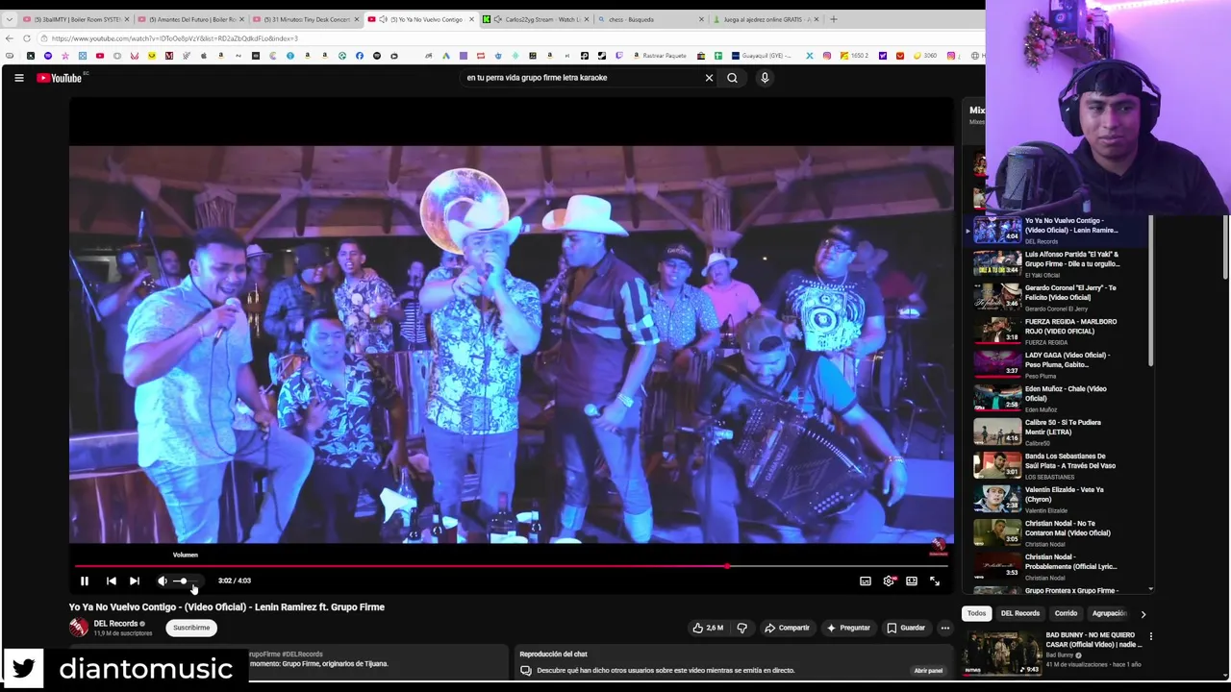Adjust the Volumen slider
1231x692 pixels.
187,581
